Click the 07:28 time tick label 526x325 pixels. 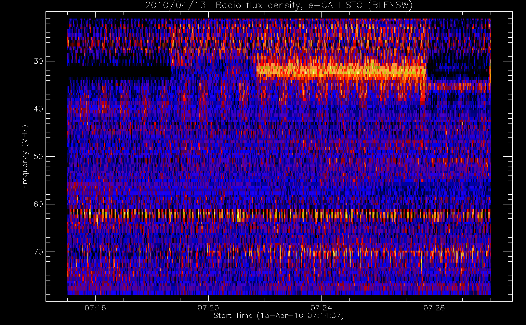pyautogui.click(x=434, y=308)
